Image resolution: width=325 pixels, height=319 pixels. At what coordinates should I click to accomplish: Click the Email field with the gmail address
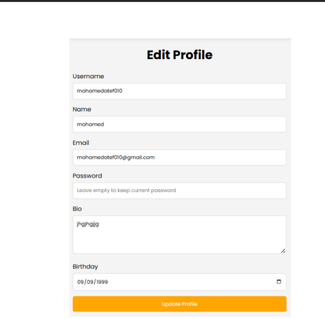click(179, 157)
